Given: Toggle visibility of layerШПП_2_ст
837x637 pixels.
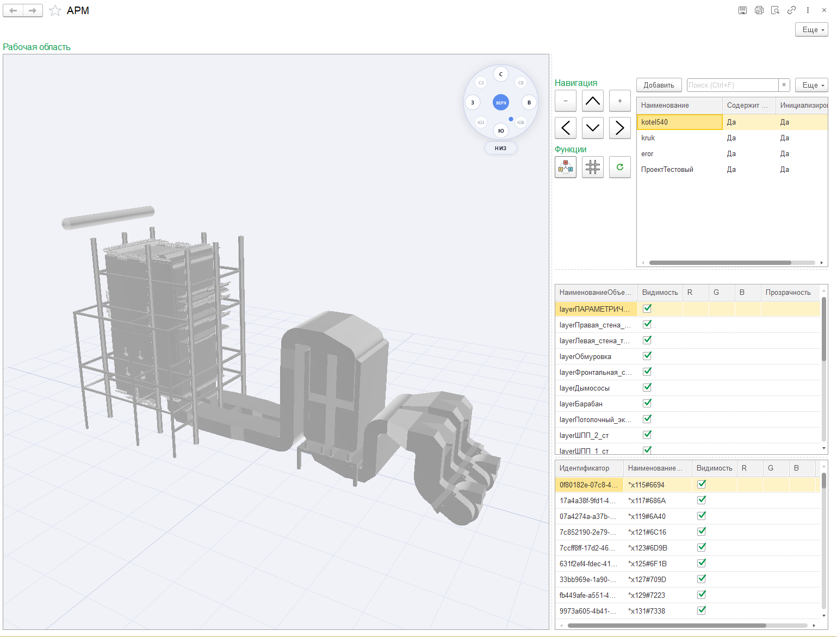Looking at the screenshot, I should (647, 435).
